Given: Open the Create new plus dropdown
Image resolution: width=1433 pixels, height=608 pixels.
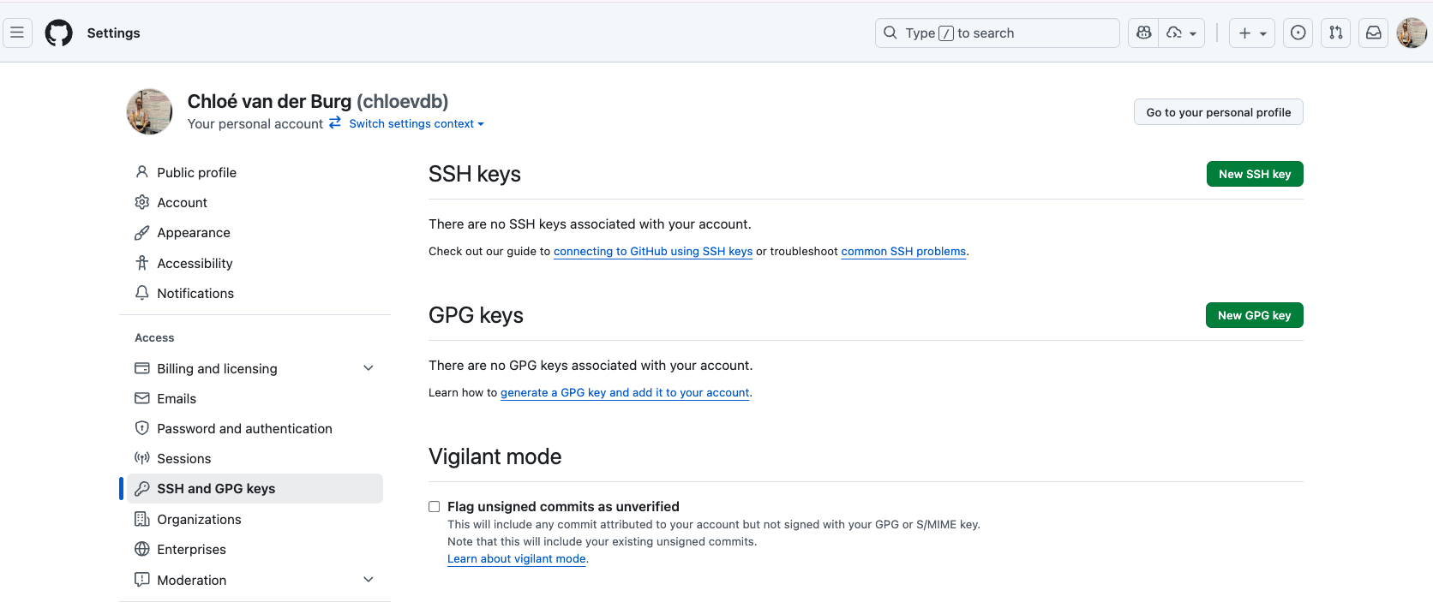Looking at the screenshot, I should 1251,33.
